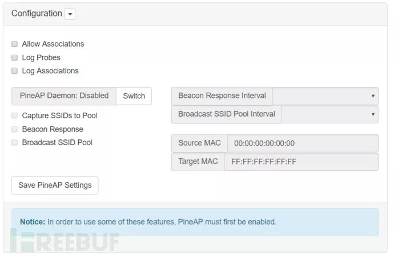Click the Source MAC label addon

coord(199,143)
